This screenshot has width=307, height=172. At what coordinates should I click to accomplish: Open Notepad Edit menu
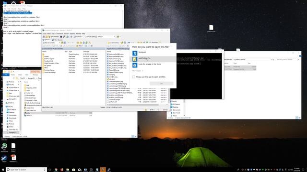pyautogui.click(x=9, y=9)
